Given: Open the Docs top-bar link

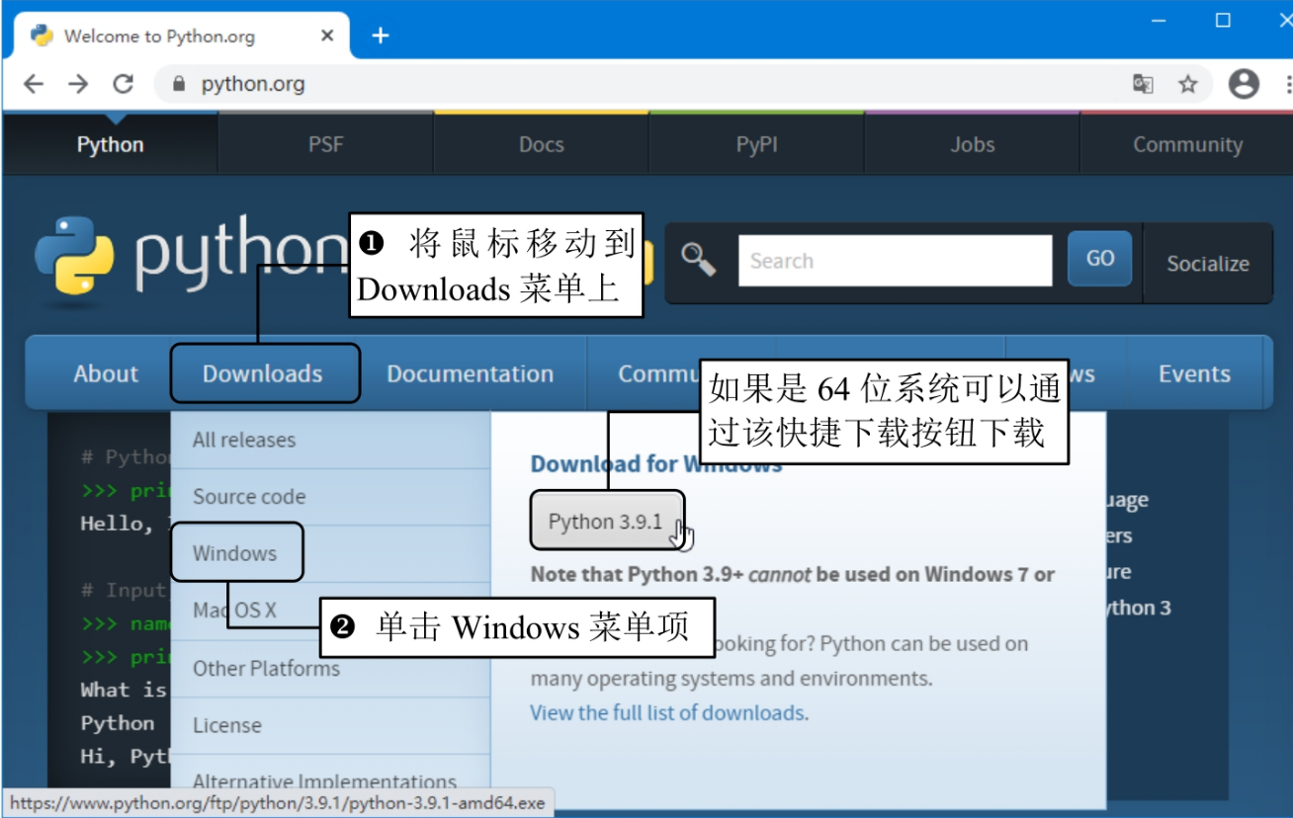Looking at the screenshot, I should tap(542, 144).
